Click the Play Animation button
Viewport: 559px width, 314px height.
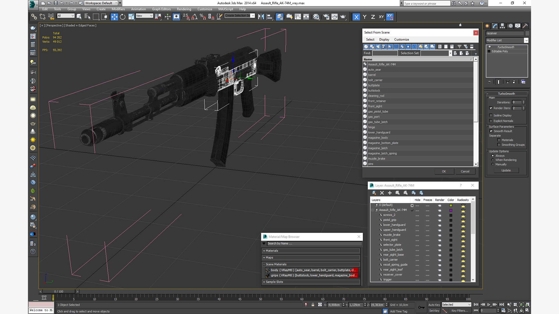[489, 304]
